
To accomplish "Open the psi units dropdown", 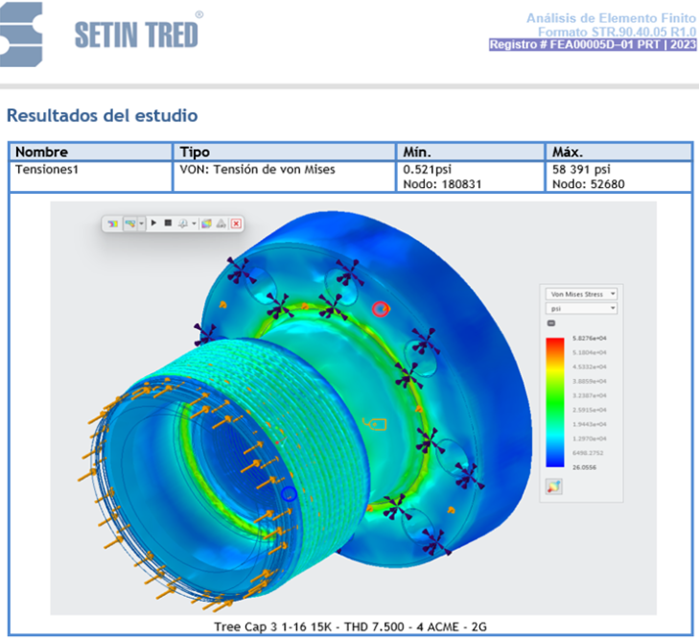I will coord(581,308).
